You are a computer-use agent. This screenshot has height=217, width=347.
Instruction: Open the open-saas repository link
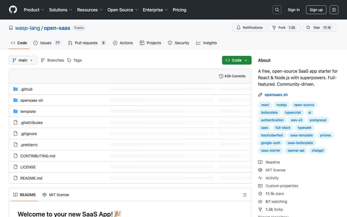[x=57, y=28]
